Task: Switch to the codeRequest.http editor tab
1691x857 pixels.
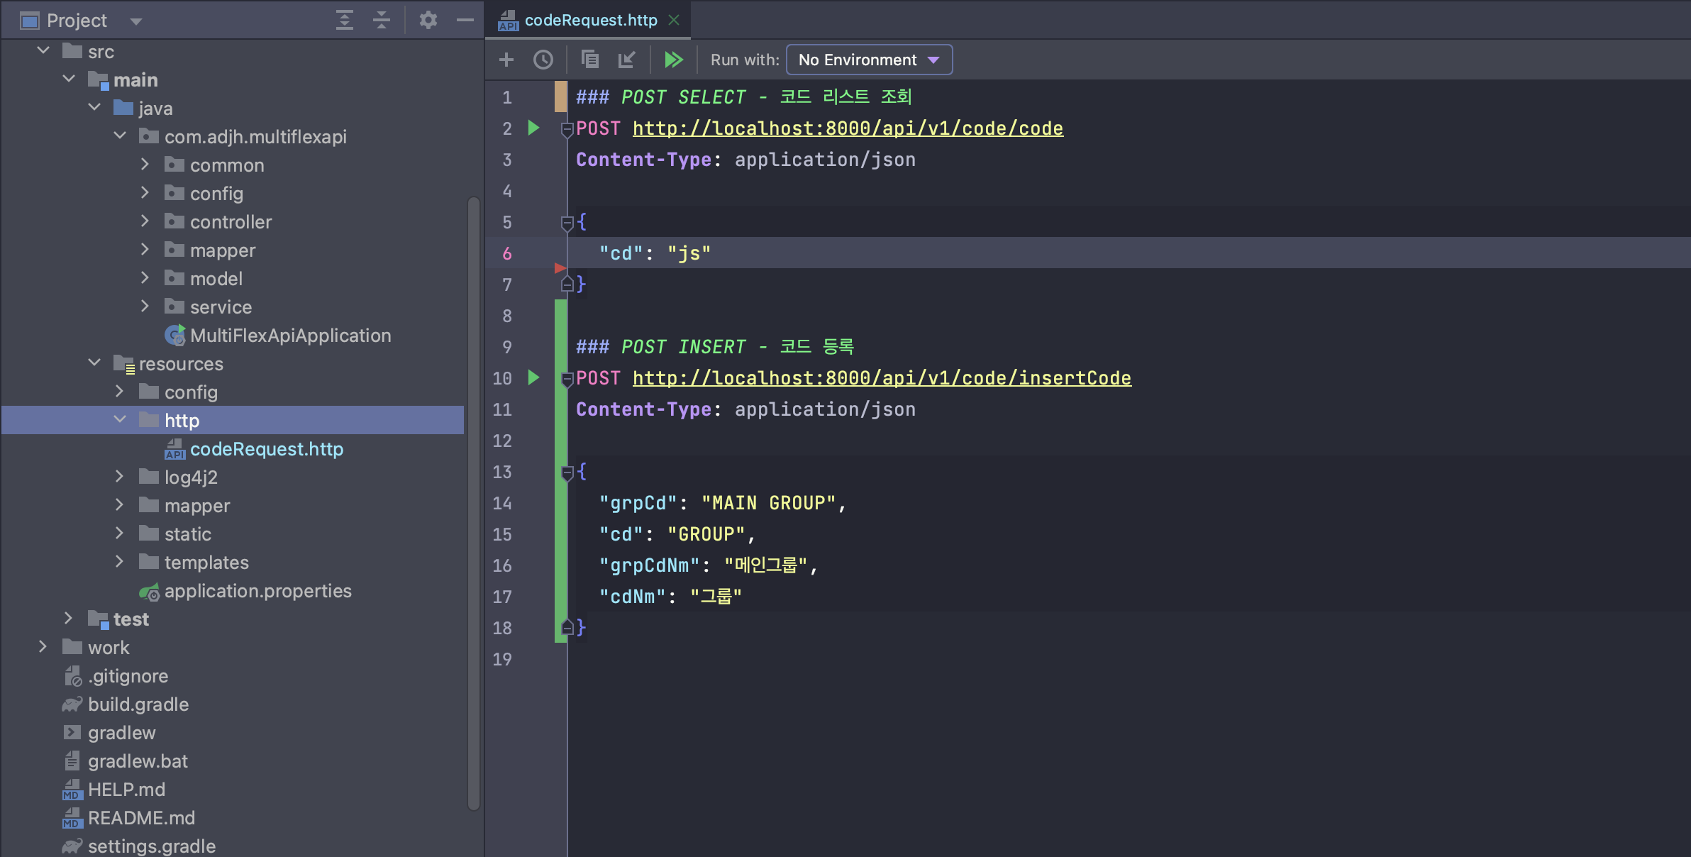Action: pos(590,20)
